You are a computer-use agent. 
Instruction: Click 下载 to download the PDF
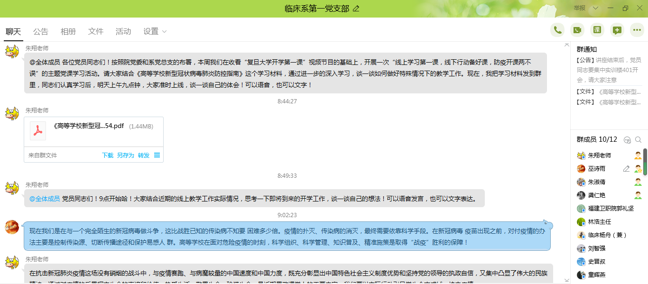click(108, 155)
